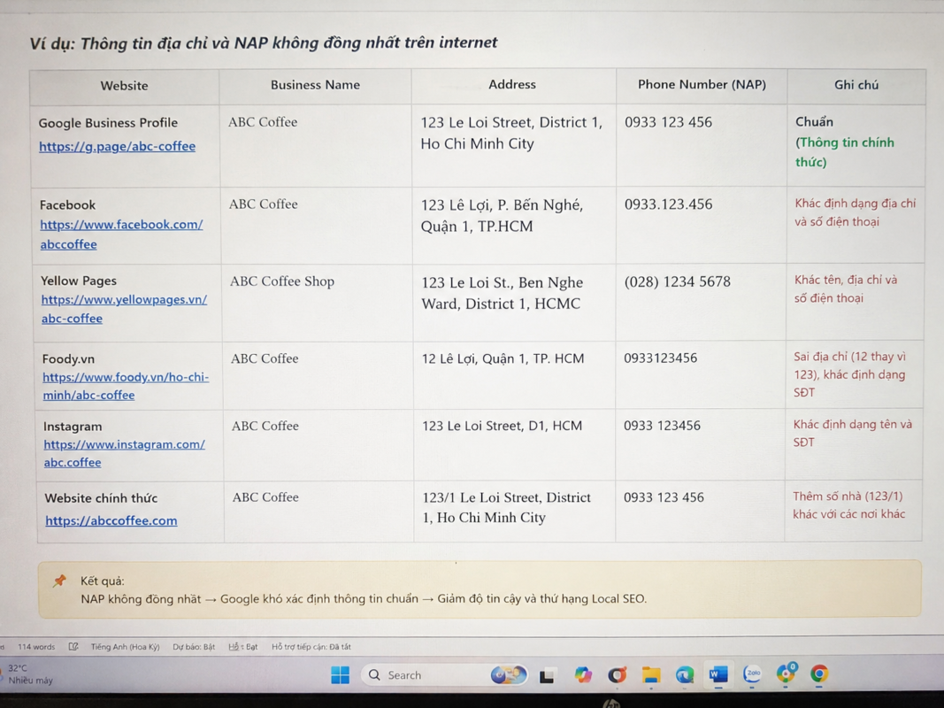Open Task View from the taskbar
The width and height of the screenshot is (944, 708).
tap(547, 675)
